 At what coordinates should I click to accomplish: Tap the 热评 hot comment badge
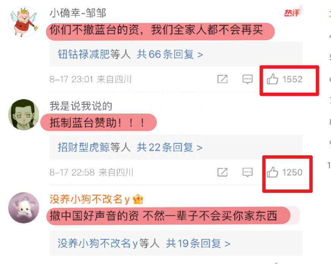coord(293,12)
